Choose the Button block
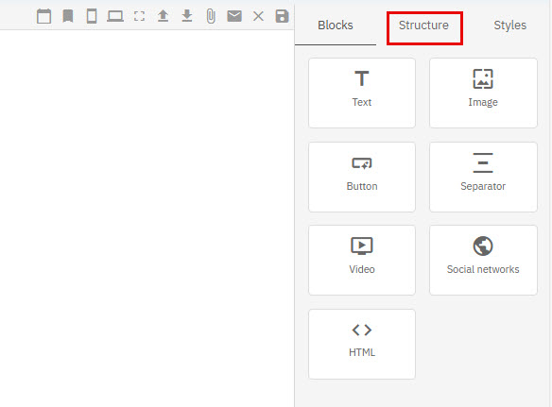 [x=362, y=177]
